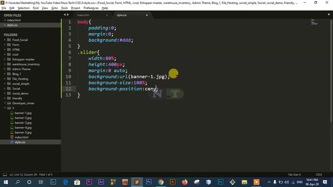This screenshot has height=187, width=333.
Task: Click the minimap preview
Action: tap(314, 22)
